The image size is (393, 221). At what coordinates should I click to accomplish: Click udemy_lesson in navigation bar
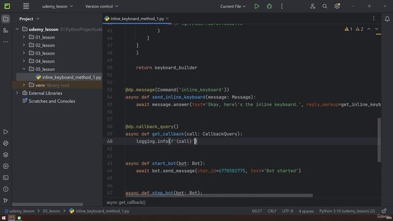pyautogui.click(x=20, y=211)
